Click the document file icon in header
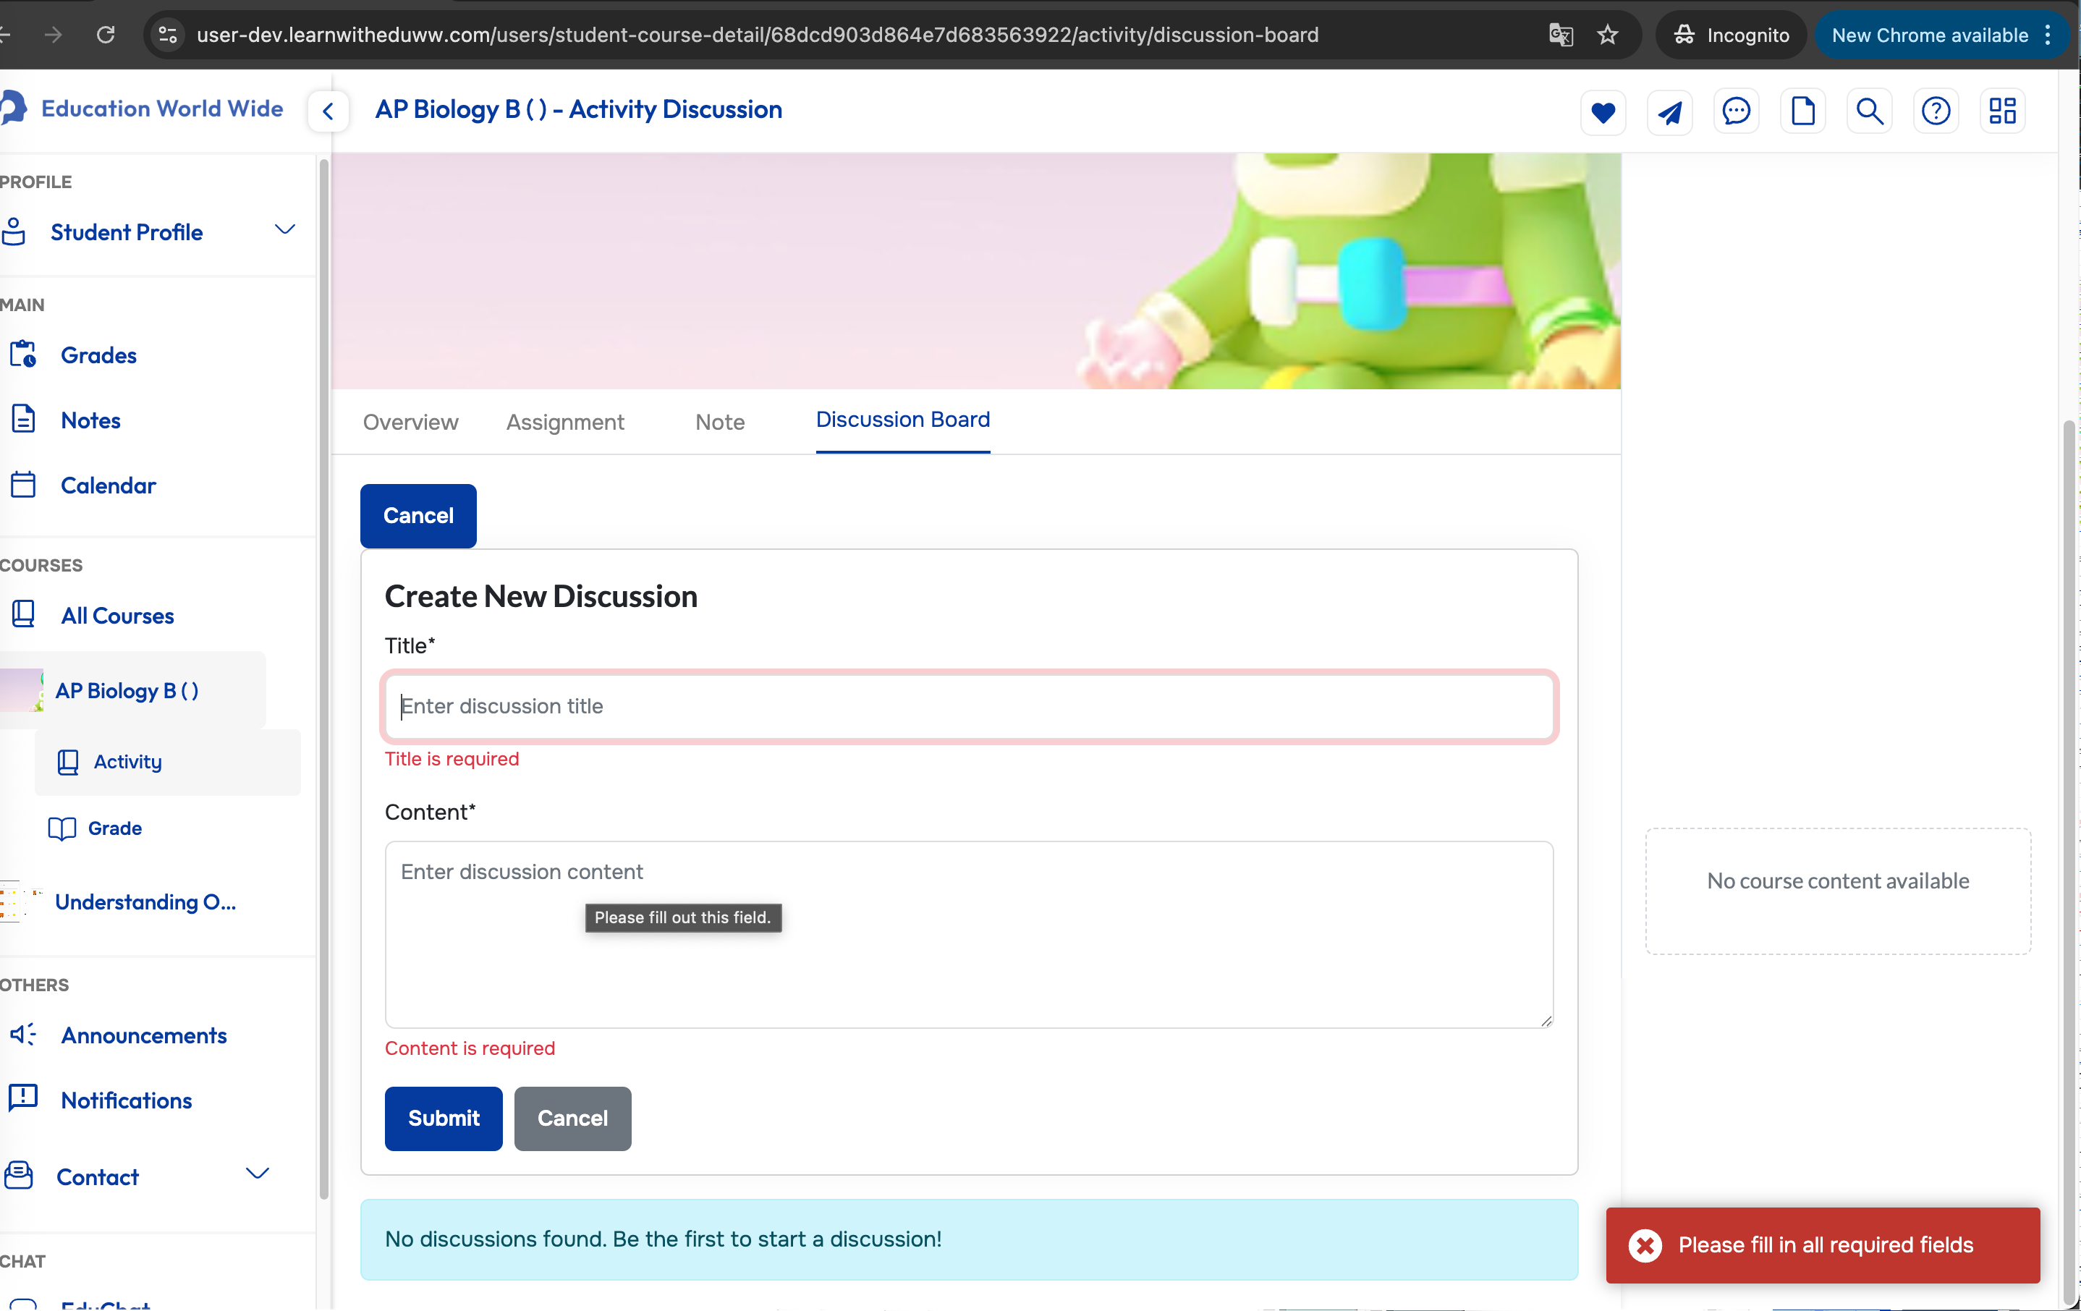 [x=1802, y=111]
